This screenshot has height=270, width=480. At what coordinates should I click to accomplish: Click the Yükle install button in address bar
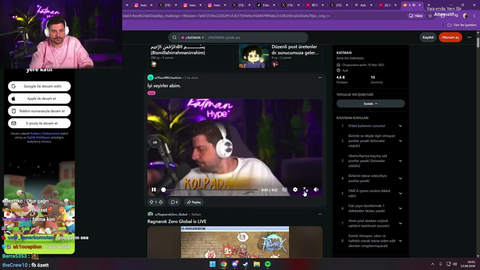[x=416, y=16]
